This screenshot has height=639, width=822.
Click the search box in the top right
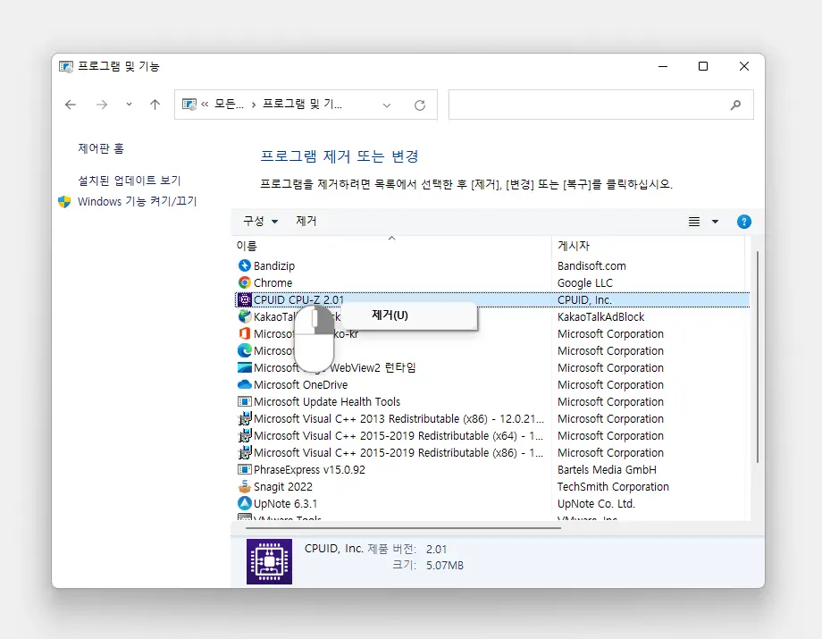(x=590, y=105)
